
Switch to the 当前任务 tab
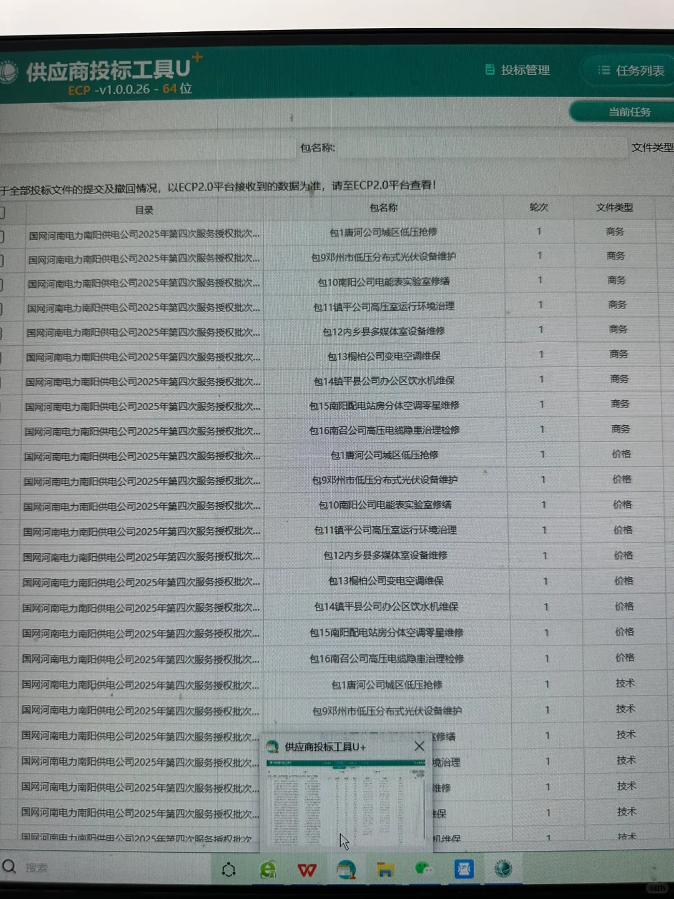[x=629, y=112]
